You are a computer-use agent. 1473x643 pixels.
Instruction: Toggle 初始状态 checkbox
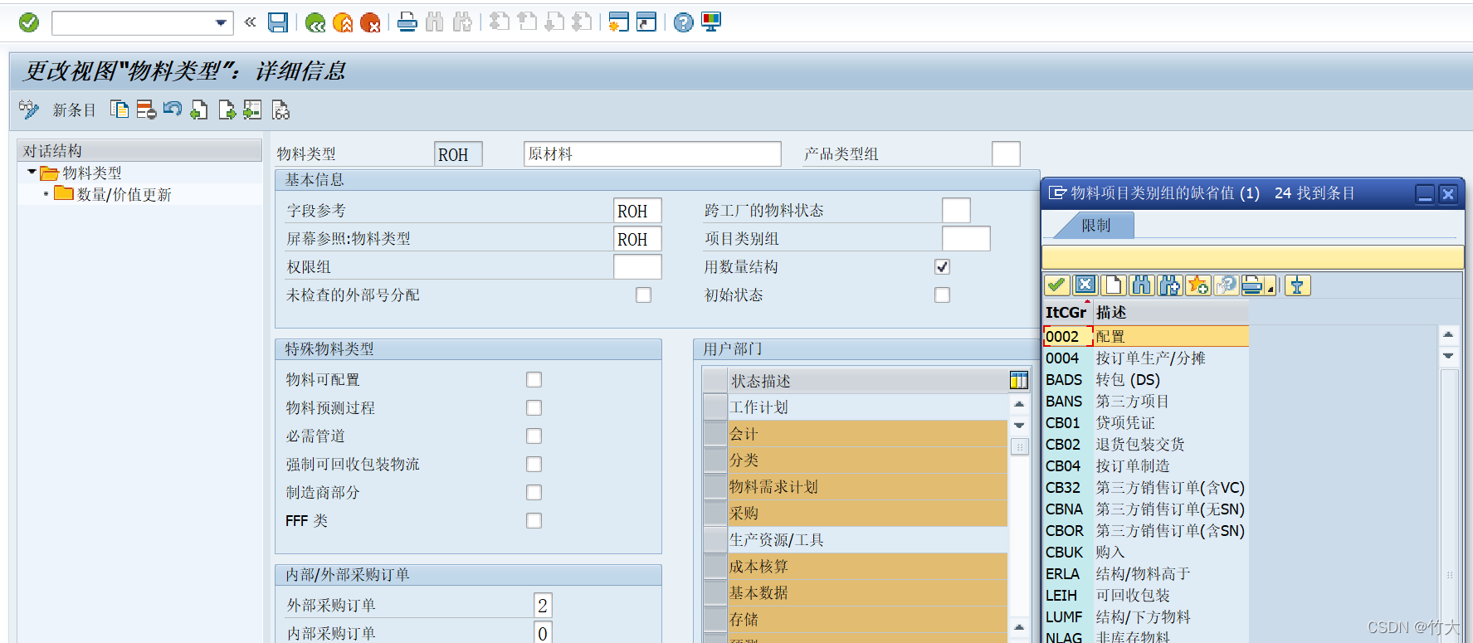click(942, 295)
